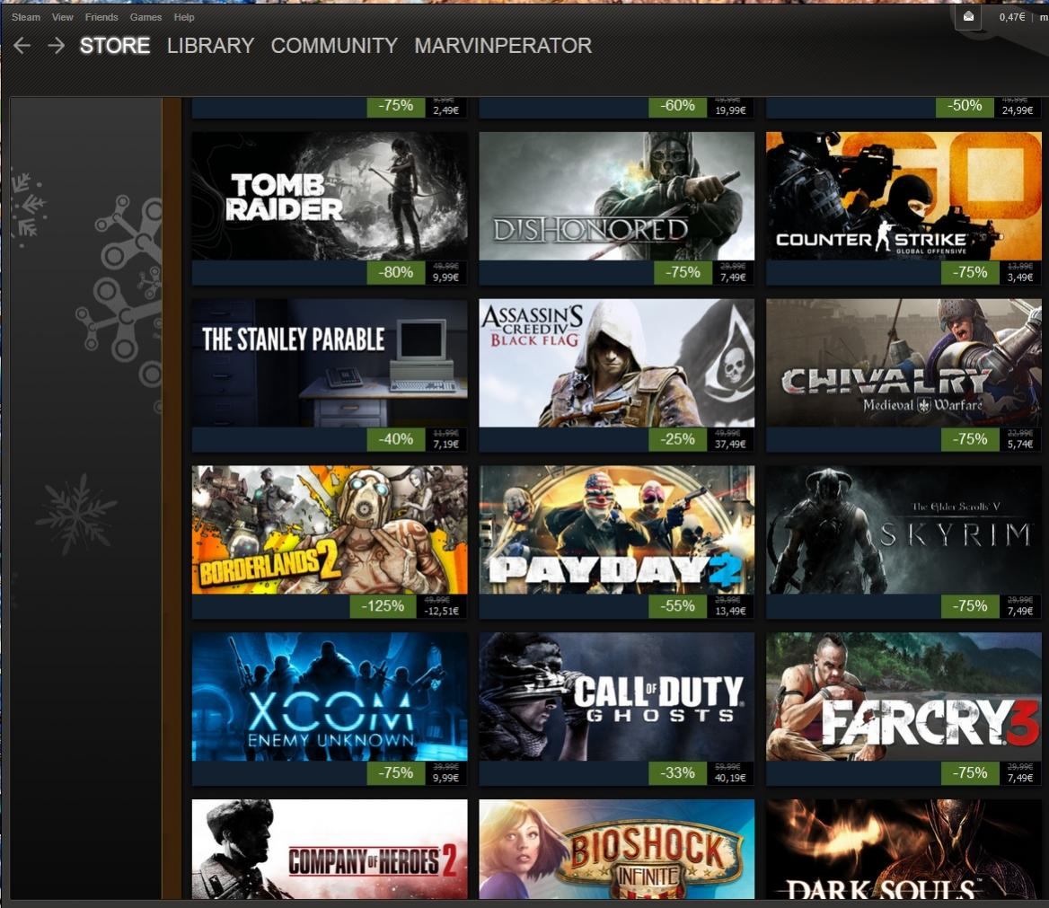Image resolution: width=1049 pixels, height=908 pixels.
Task: Open the Steam menu
Action: 25,17
